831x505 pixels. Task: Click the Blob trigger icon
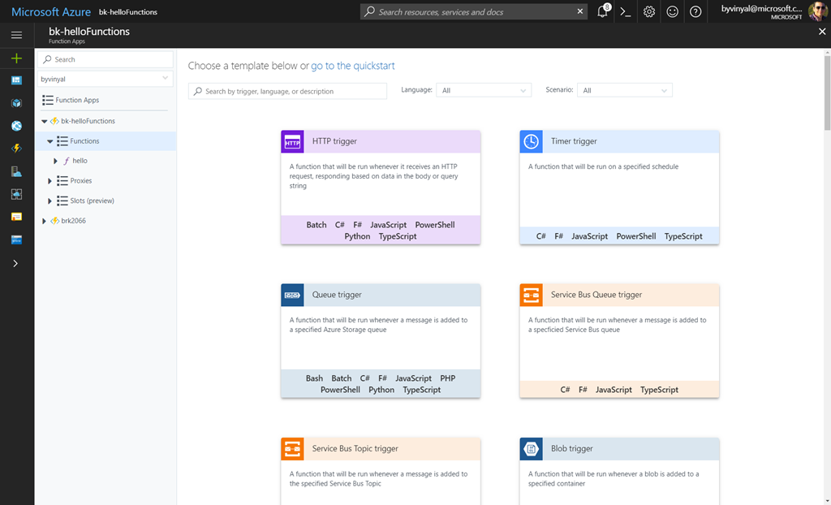coord(531,449)
